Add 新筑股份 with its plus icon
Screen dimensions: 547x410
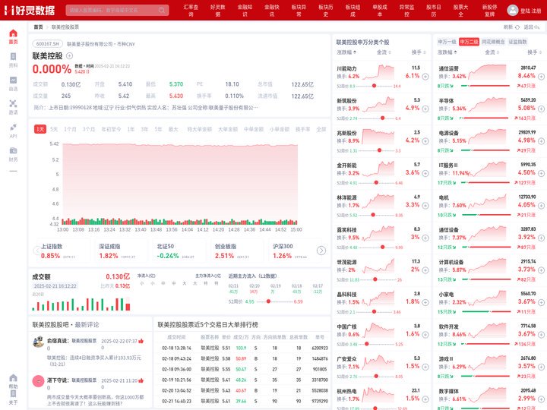pos(425,109)
